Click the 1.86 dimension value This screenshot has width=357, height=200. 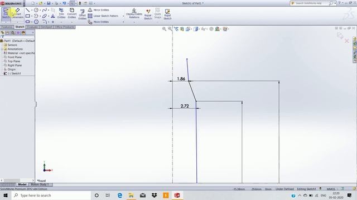coord(181,79)
